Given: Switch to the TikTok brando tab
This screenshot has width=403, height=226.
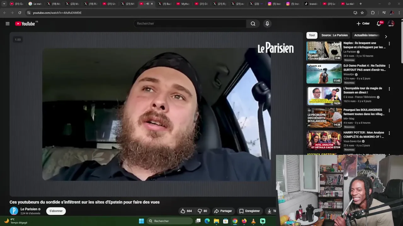Looking at the screenshot, I should 311,4.
